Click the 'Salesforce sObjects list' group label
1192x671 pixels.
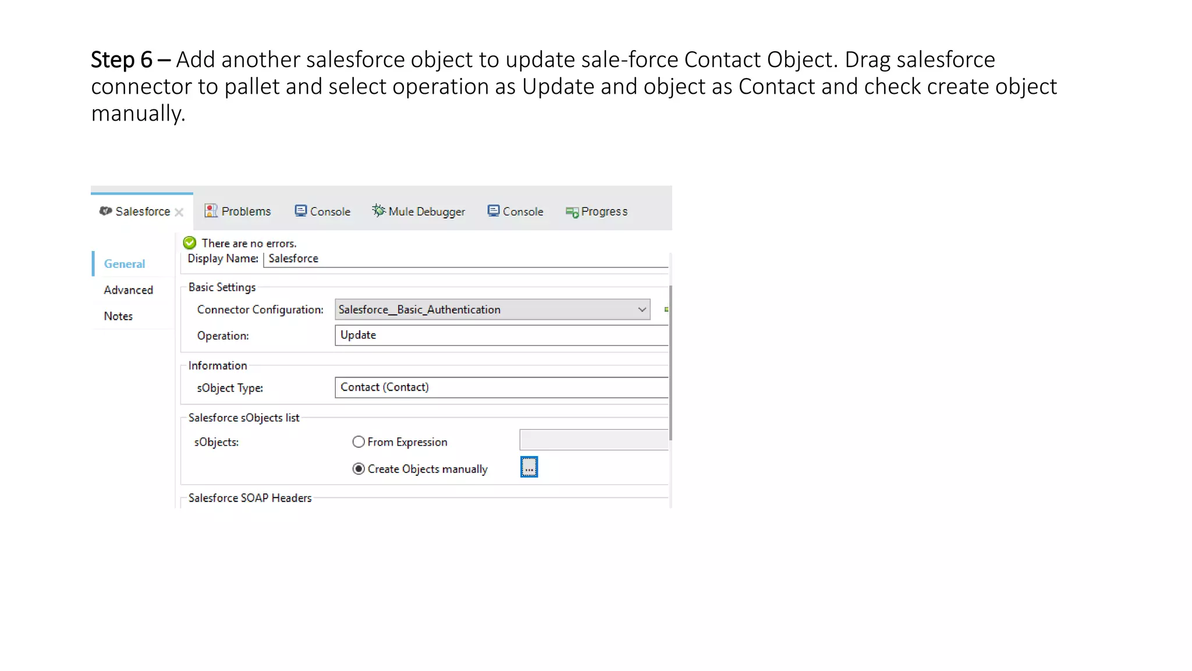(244, 418)
